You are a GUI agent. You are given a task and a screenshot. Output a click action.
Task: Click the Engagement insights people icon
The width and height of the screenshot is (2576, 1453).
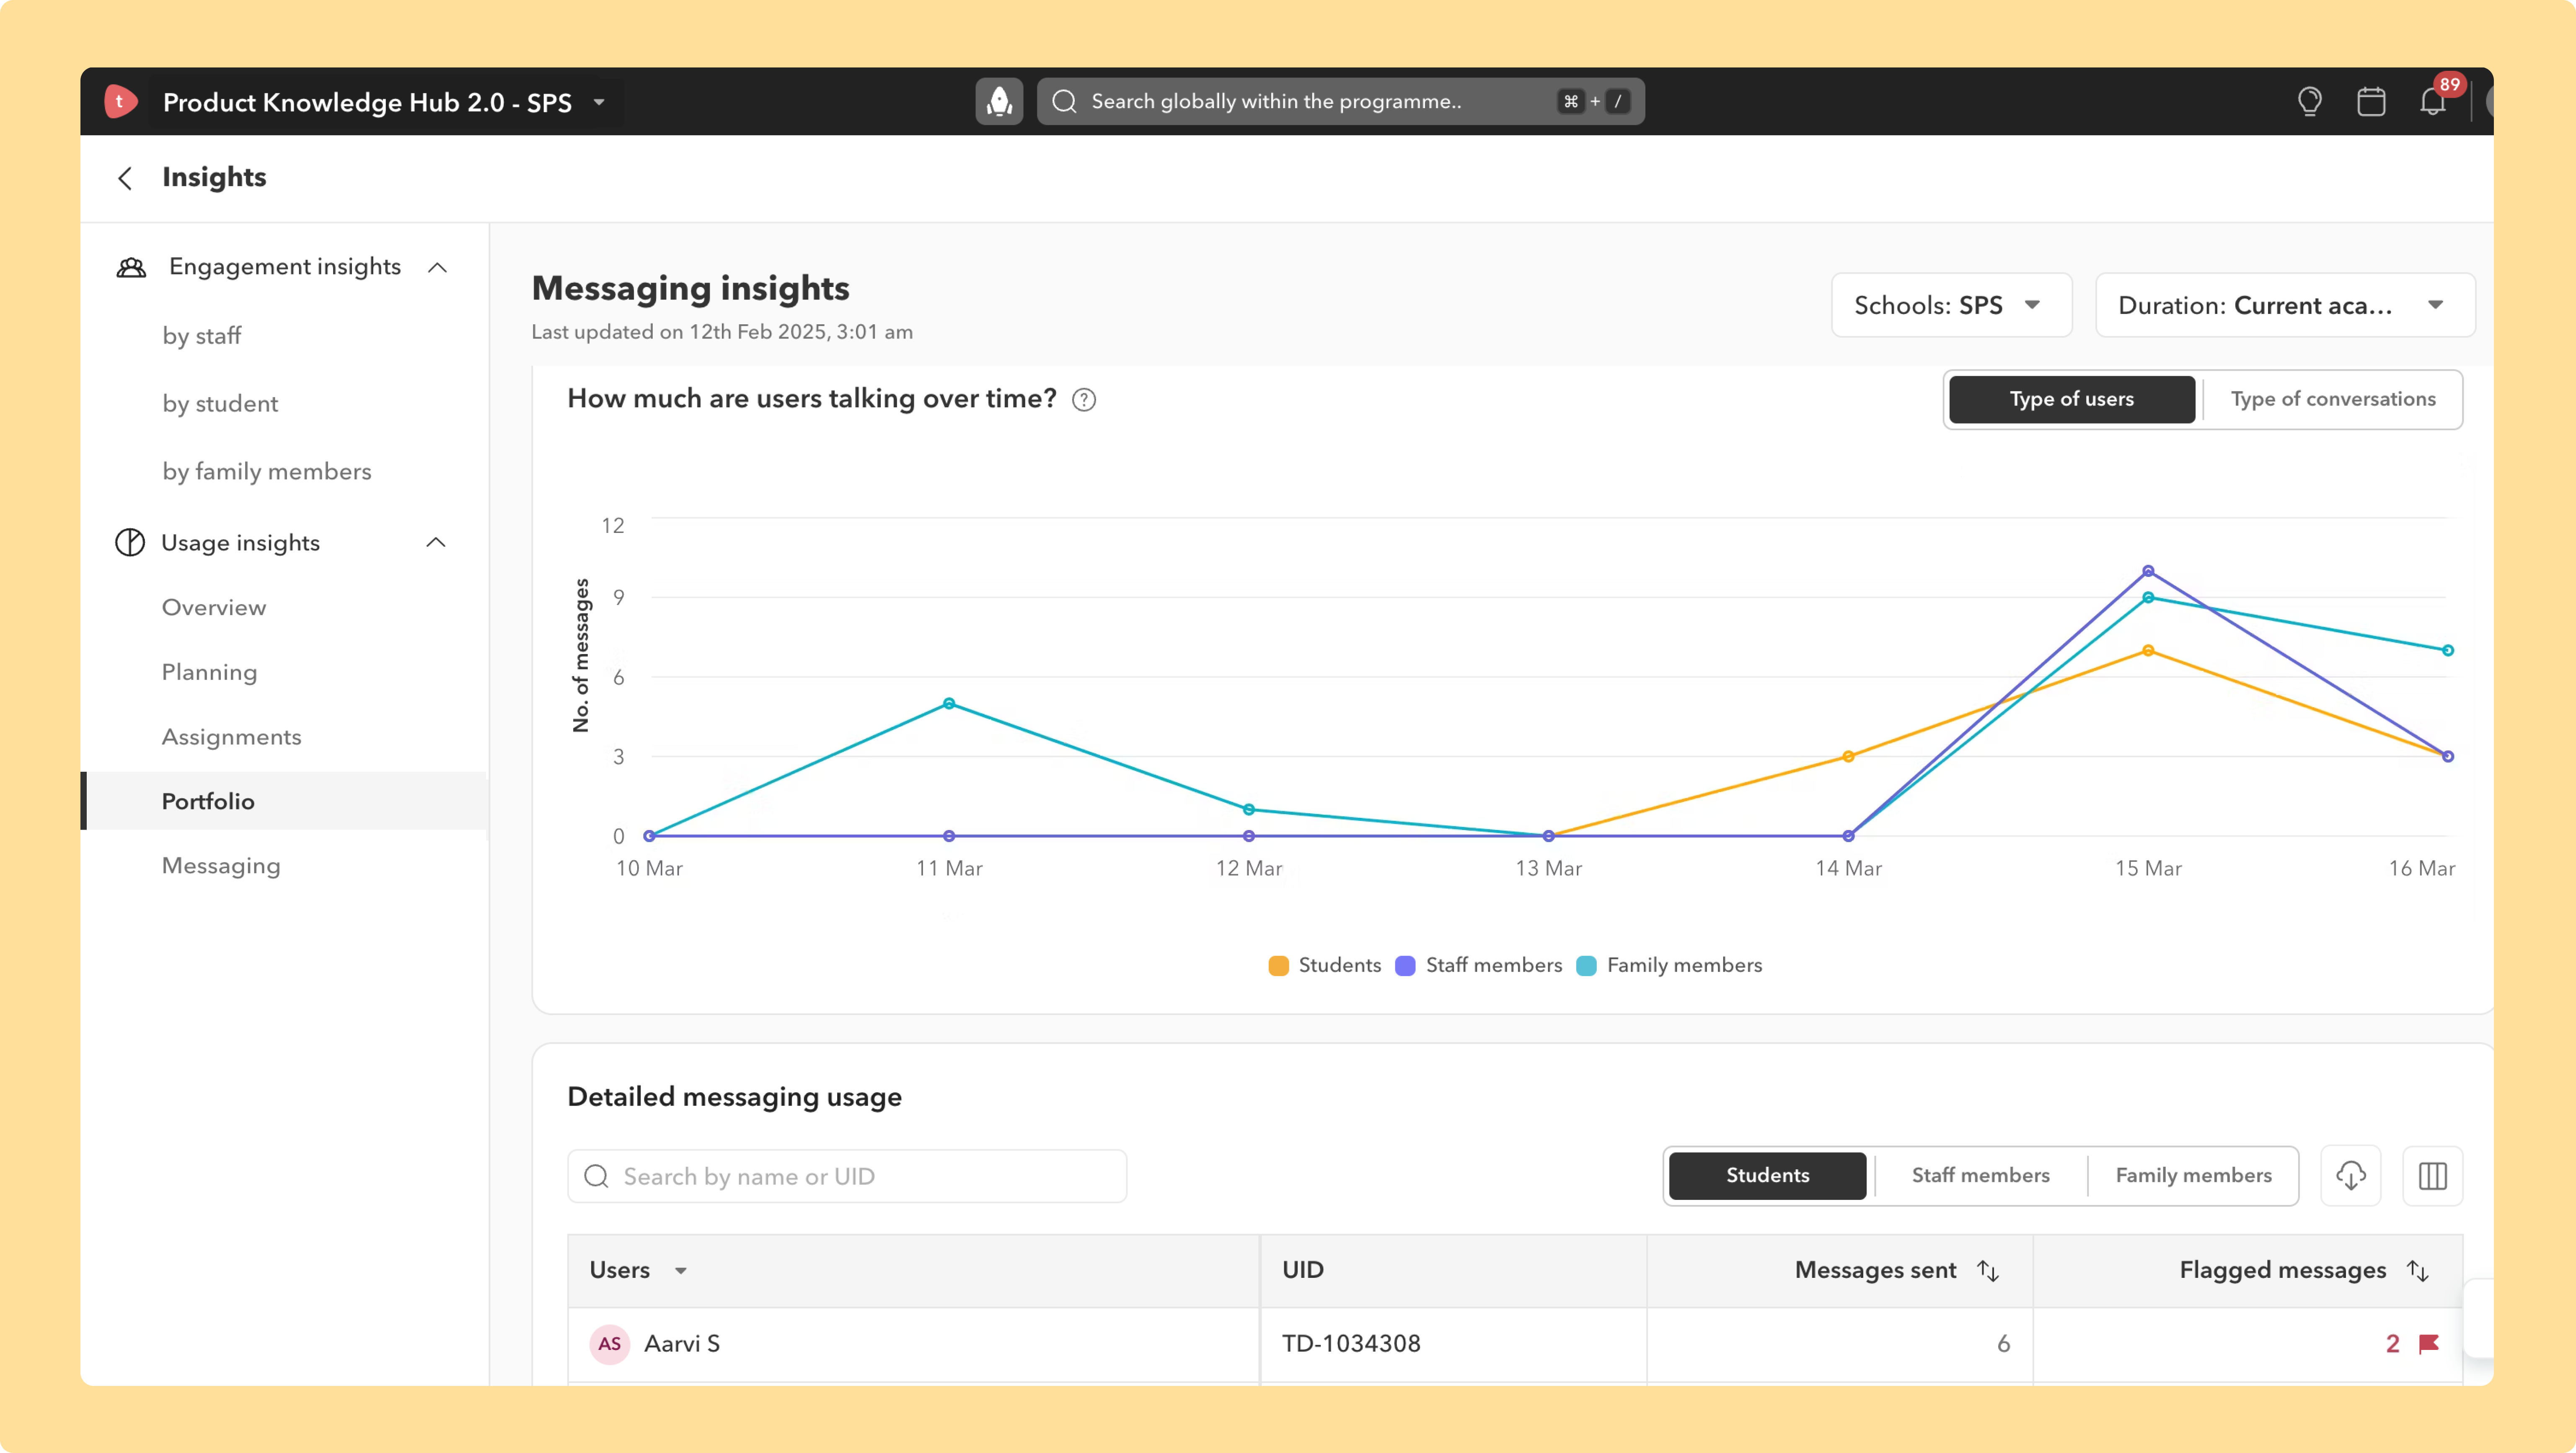tap(131, 267)
